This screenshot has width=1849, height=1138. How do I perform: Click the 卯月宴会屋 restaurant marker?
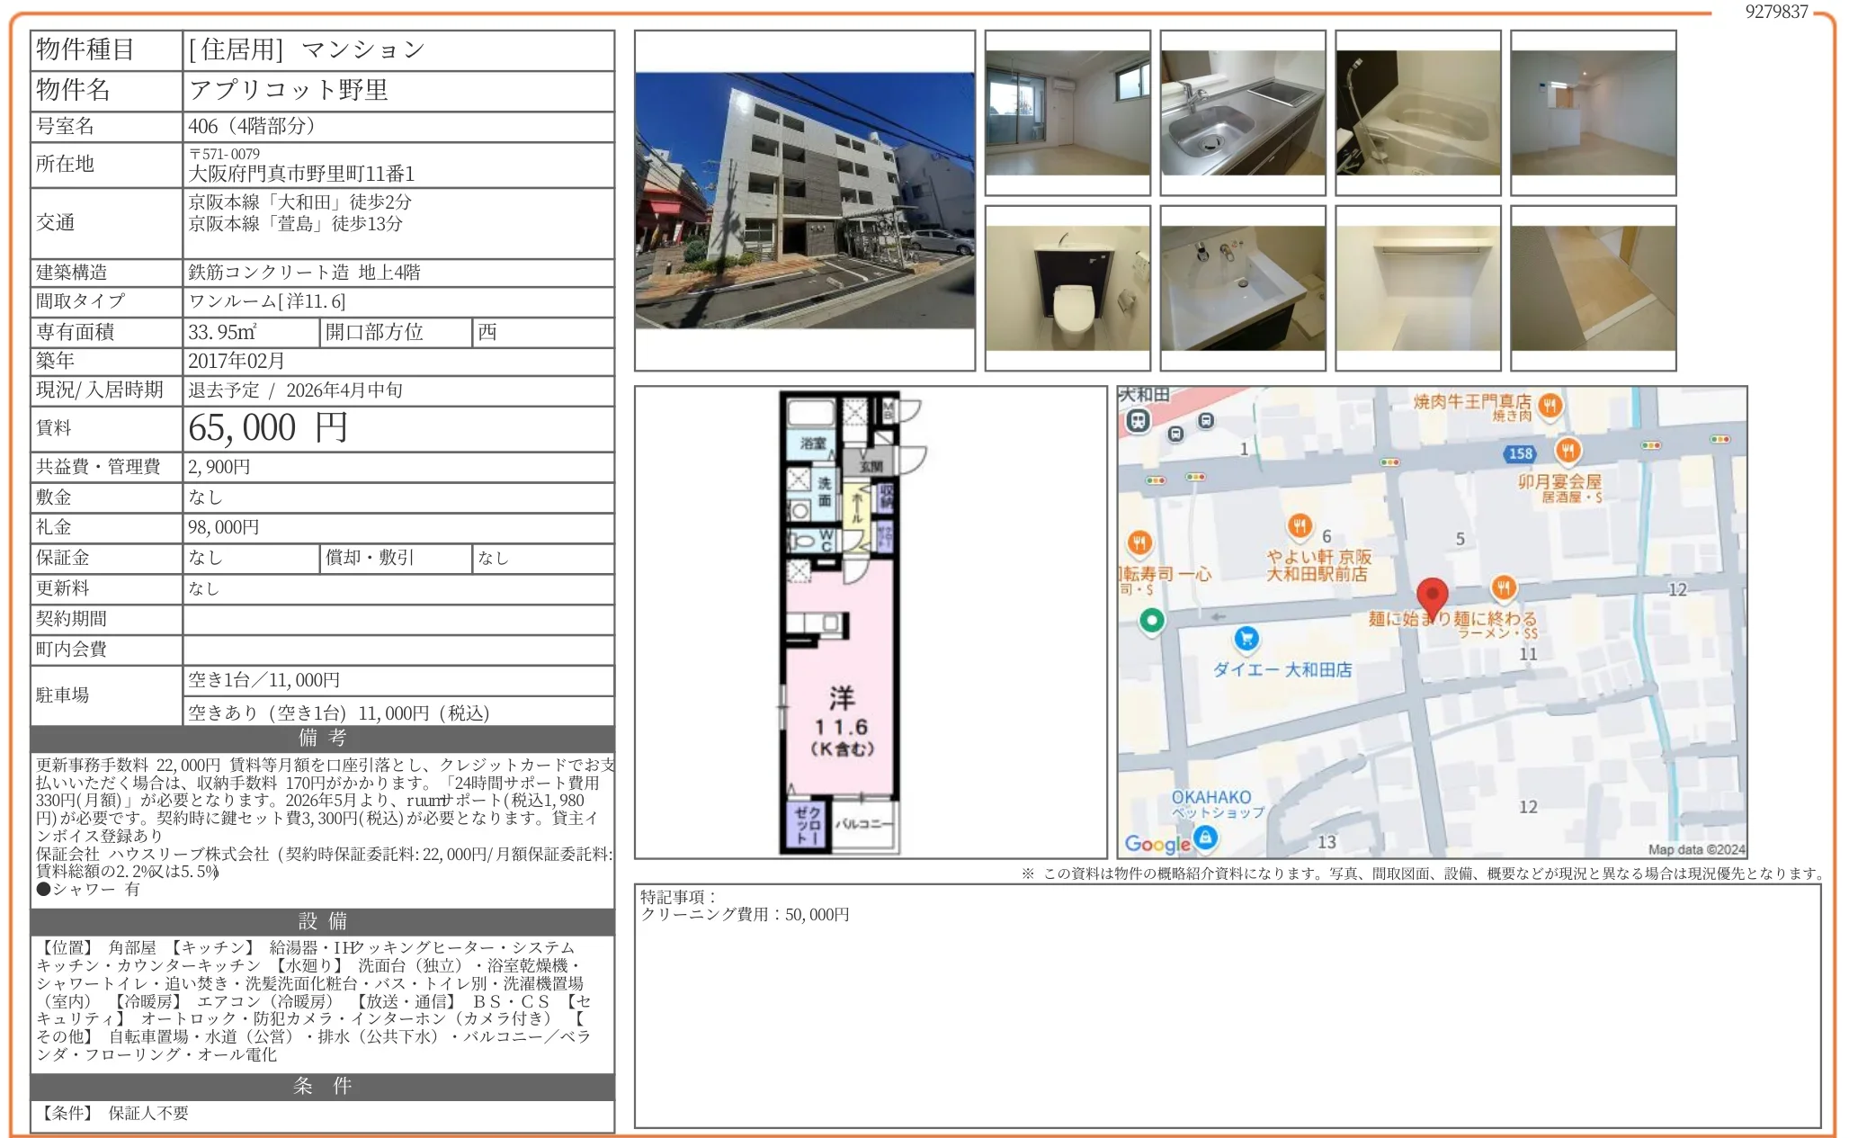pyautogui.click(x=1568, y=450)
